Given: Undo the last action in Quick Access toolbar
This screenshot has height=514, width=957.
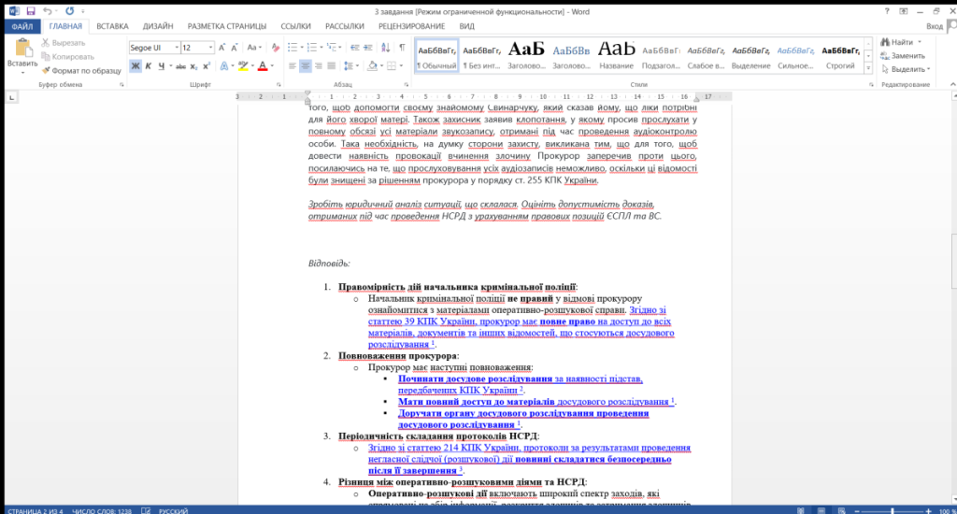Looking at the screenshot, I should (47, 11).
